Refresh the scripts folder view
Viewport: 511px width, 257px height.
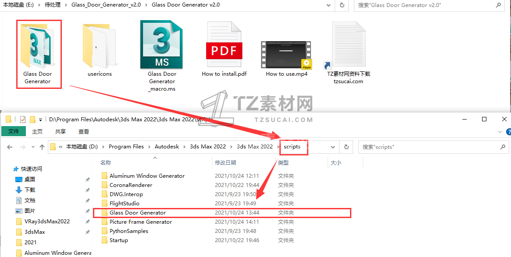point(347,147)
